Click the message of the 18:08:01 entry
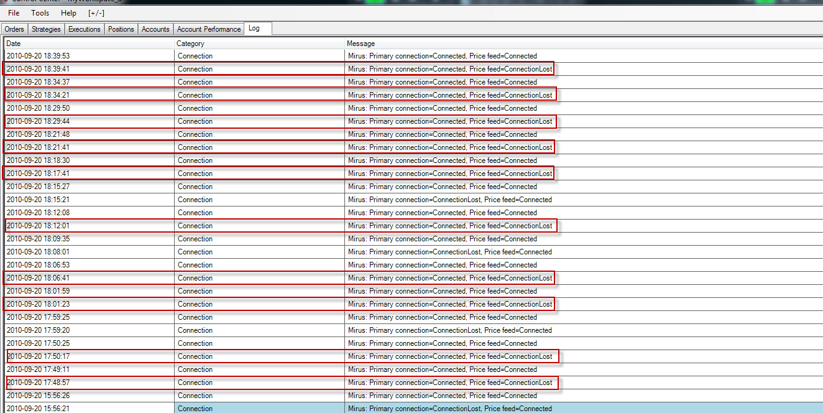823x413 pixels. click(x=450, y=252)
